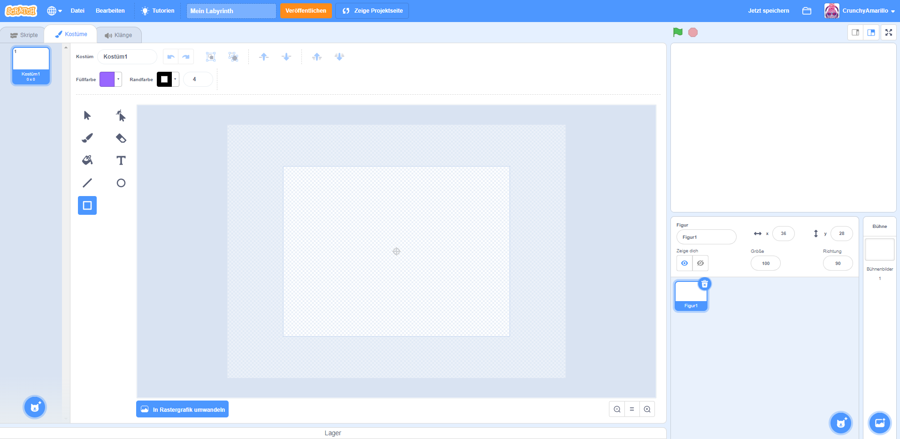The image size is (900, 439).
Task: Open the Lager backpack bar
Action: click(333, 433)
